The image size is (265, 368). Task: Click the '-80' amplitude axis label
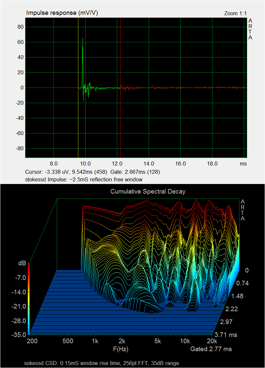(x=19, y=149)
